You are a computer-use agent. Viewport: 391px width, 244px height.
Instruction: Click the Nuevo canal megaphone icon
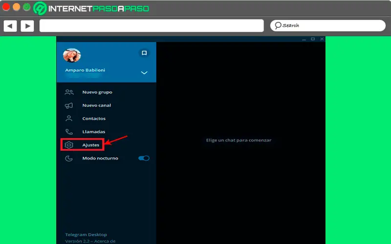click(x=69, y=105)
